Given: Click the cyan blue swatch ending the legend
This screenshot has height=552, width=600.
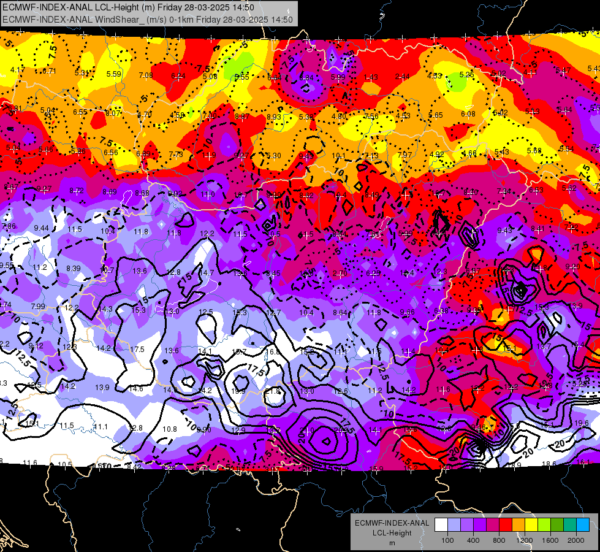Looking at the screenshot, I should coord(583,525).
